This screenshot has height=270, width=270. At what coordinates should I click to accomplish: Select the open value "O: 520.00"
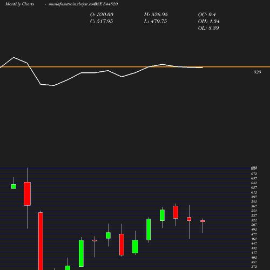[x=102, y=15]
